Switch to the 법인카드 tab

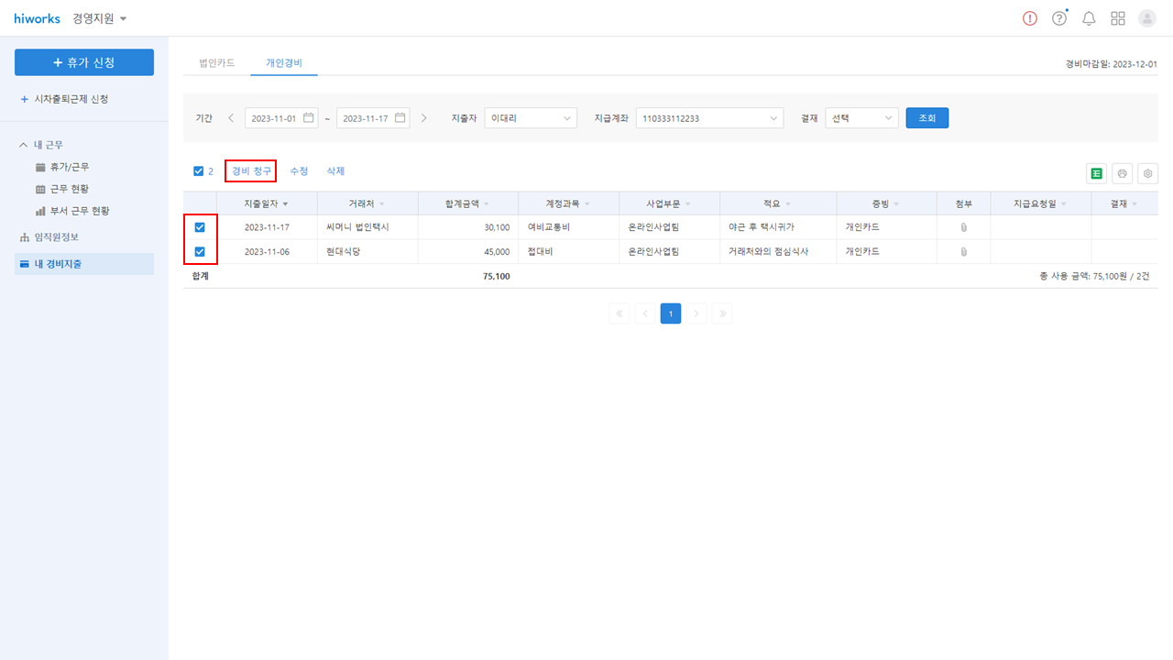[x=217, y=63]
